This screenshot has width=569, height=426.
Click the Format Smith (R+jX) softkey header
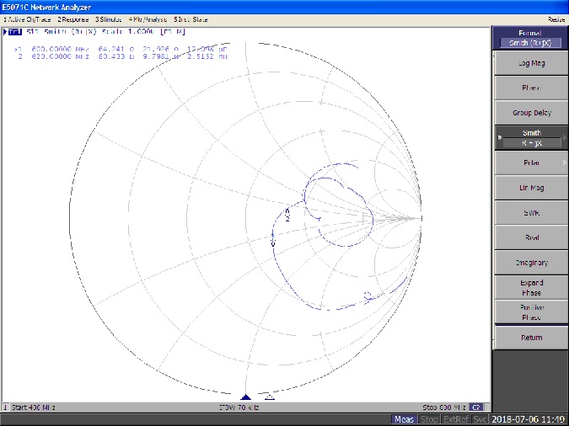(530, 38)
